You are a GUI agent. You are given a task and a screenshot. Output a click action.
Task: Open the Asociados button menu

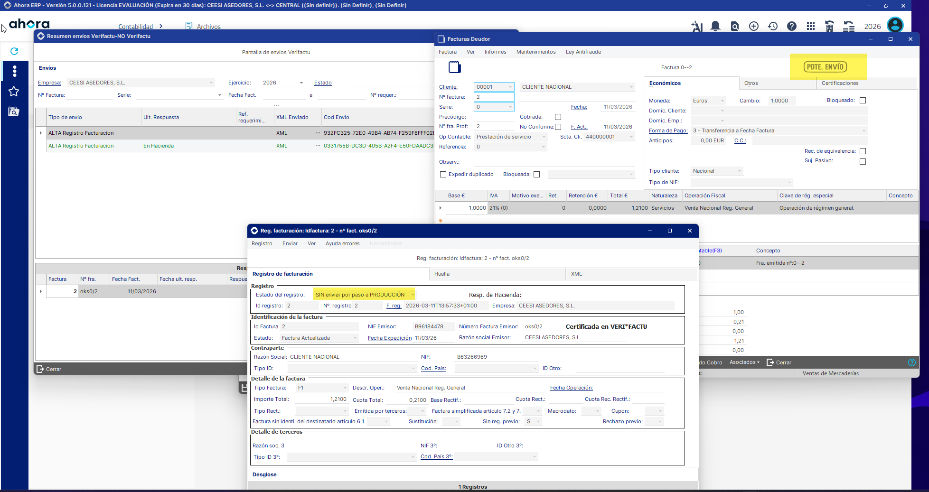[744, 362]
